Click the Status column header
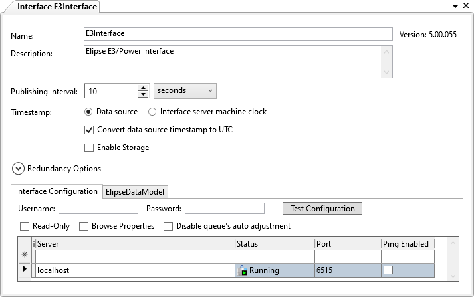 (x=275, y=244)
